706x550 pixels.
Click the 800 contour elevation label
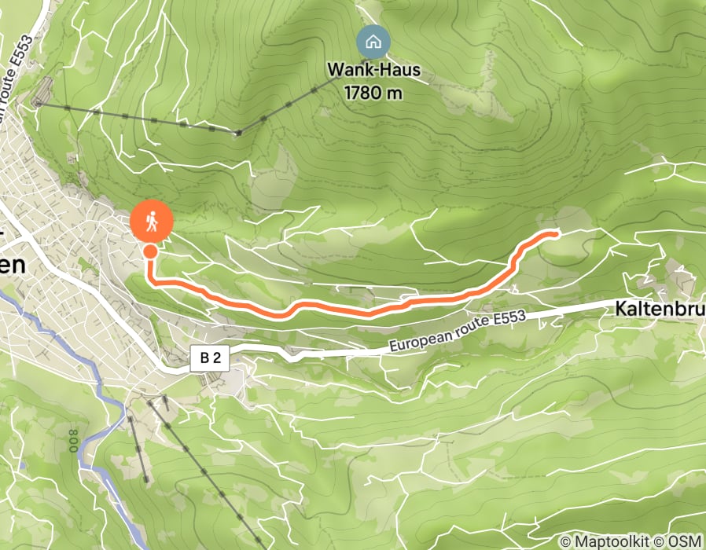coord(73,440)
